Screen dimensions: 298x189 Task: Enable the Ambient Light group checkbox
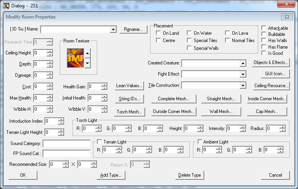point(200,142)
